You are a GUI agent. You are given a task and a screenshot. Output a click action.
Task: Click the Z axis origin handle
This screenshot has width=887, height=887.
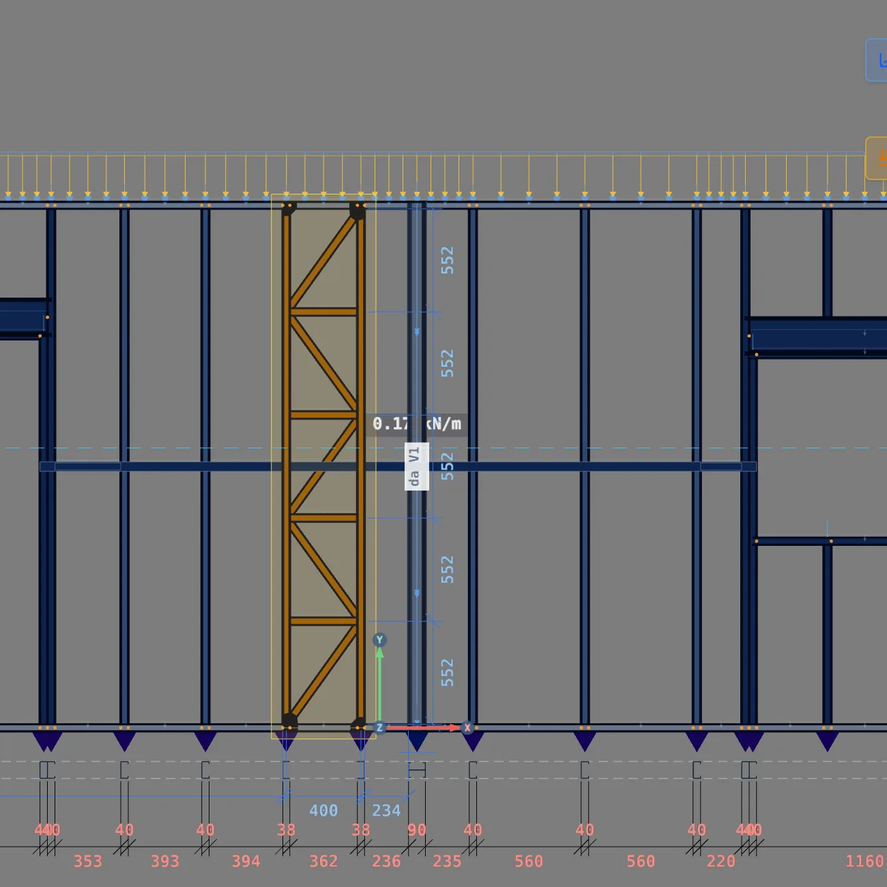379,728
